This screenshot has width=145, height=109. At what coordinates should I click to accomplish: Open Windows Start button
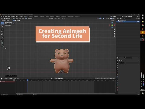click(143, 15)
